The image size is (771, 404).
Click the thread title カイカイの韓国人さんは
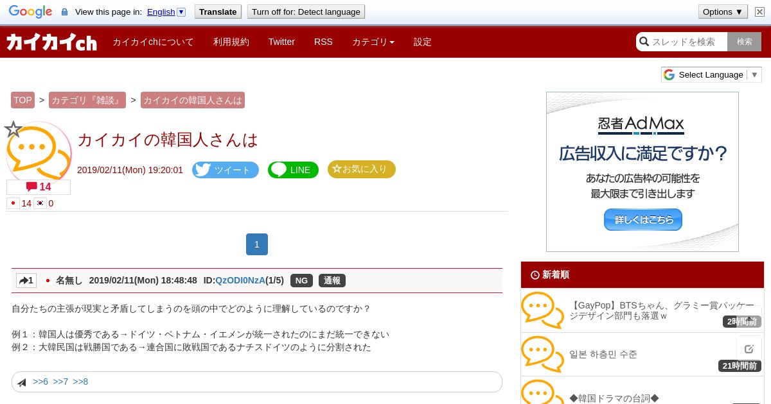click(168, 139)
